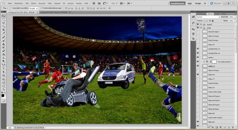This screenshot has width=238, height=130.
Task: Switch to the 'Design' workspace
Action: tap(198, 3)
